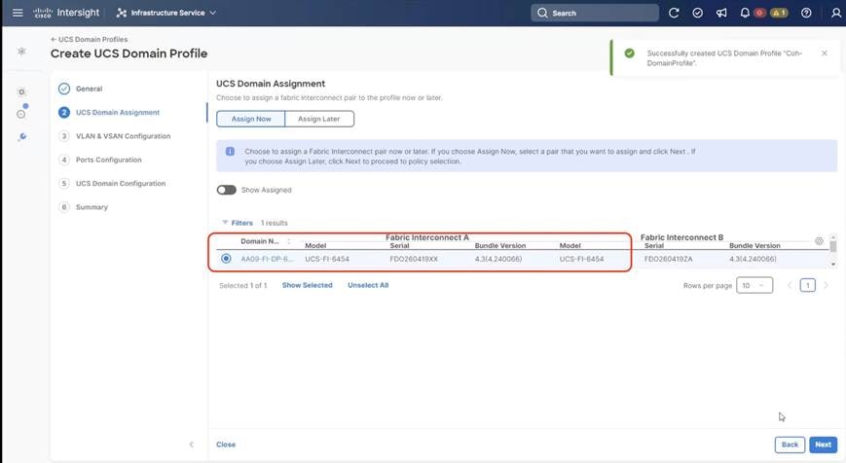Click the Close link at bottom
846x463 pixels.
[x=226, y=445]
